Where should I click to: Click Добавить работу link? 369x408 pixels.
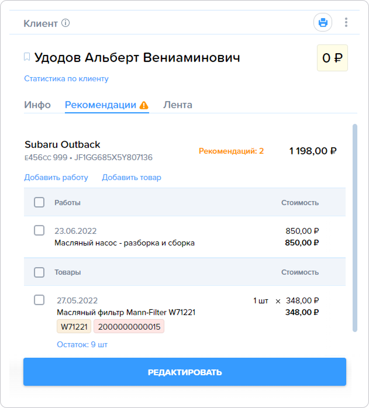pos(56,178)
